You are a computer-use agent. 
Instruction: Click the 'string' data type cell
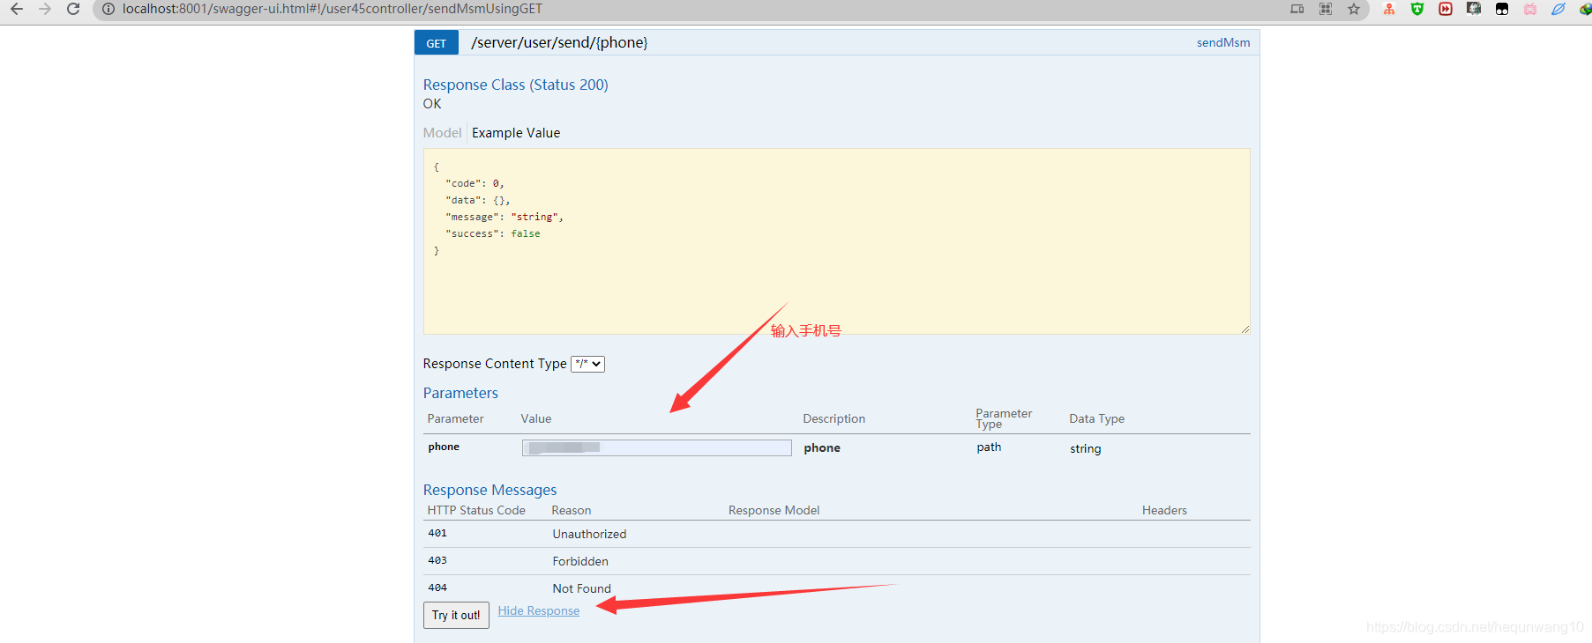click(x=1085, y=448)
